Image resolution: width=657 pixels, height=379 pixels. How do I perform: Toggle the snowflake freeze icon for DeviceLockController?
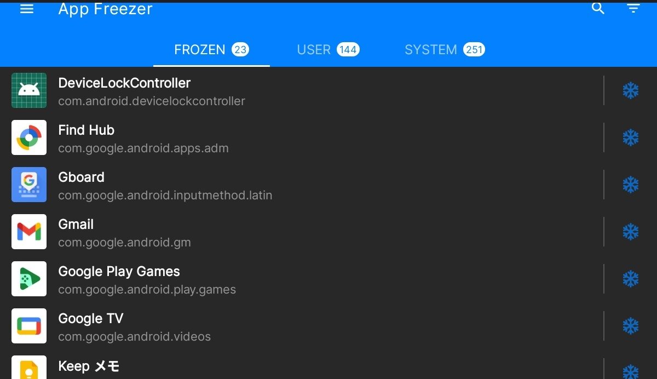pyautogui.click(x=631, y=90)
